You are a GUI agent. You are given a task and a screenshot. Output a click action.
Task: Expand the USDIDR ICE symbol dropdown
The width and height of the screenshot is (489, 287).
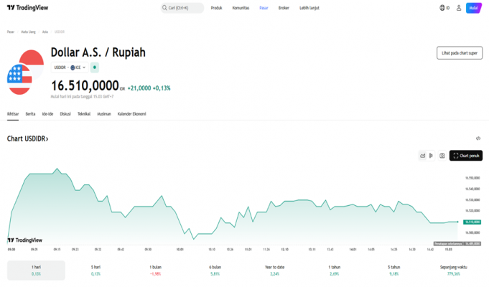[x=70, y=67]
